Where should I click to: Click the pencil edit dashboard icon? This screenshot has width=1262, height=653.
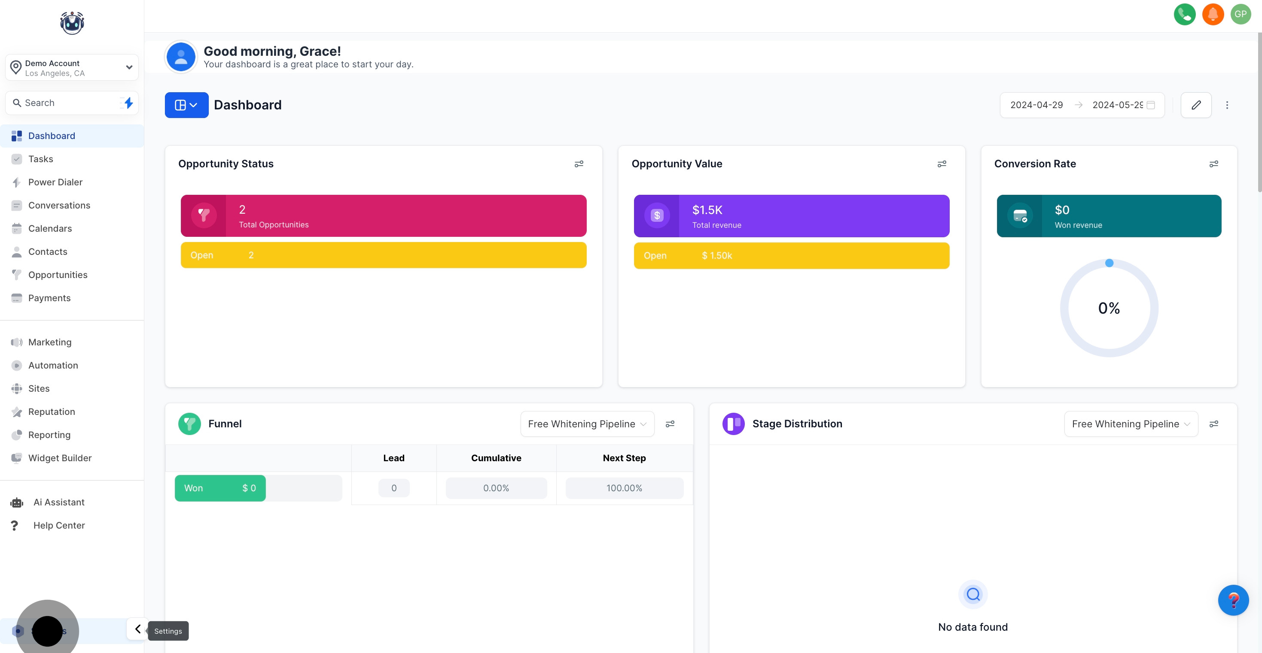(x=1196, y=105)
